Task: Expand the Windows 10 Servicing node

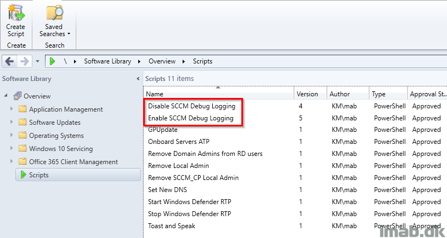Action: click(12, 148)
